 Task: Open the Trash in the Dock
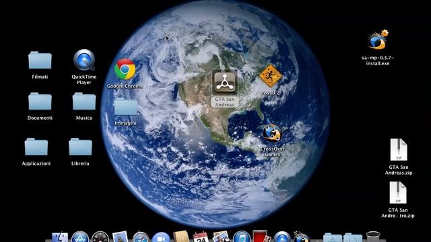click(373, 237)
